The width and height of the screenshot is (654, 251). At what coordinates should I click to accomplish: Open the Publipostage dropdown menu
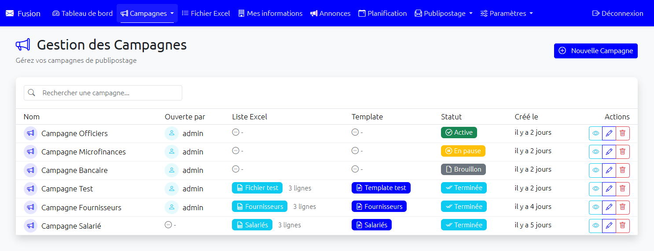[x=444, y=13]
